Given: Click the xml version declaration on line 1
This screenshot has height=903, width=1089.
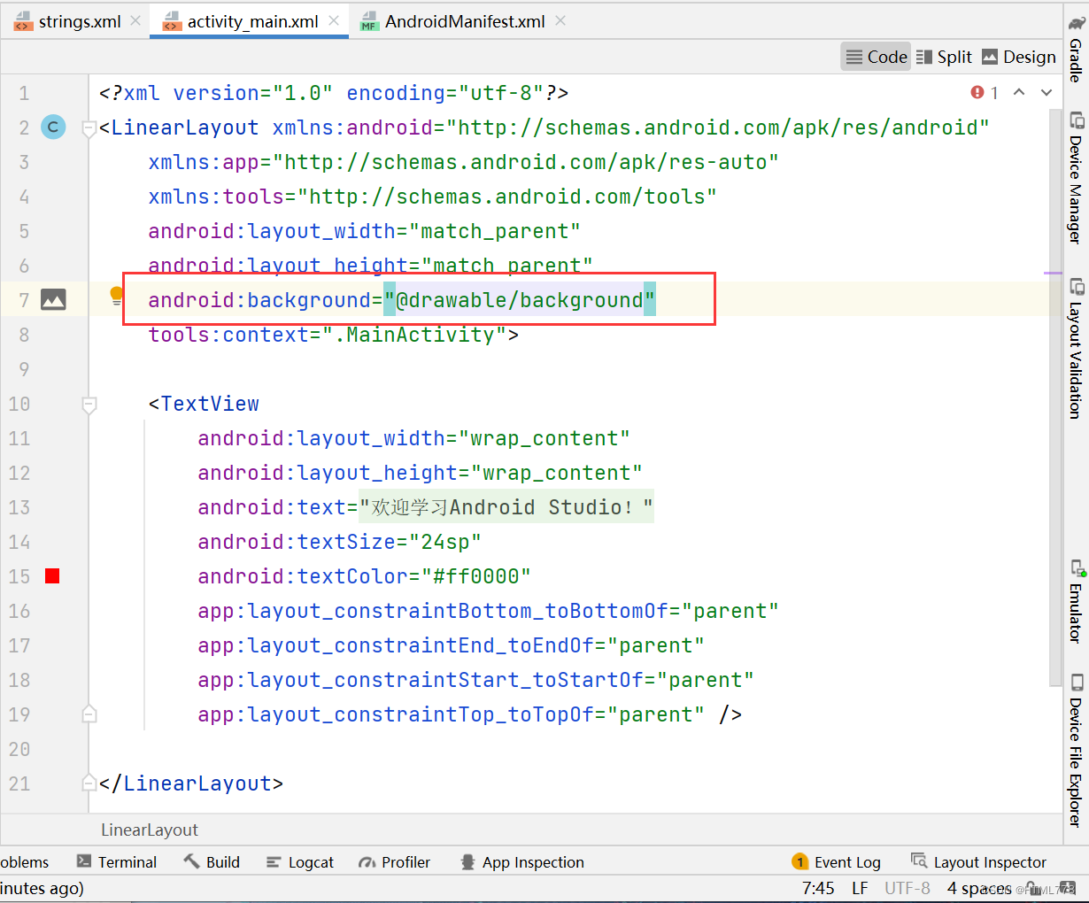Looking at the screenshot, I should point(334,93).
